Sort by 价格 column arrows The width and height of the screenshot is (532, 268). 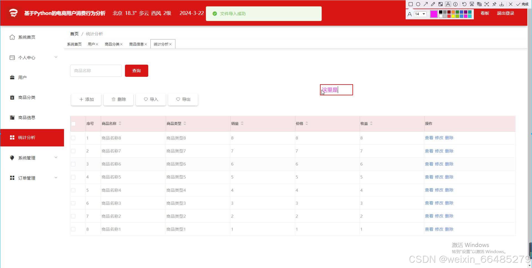[307, 124]
